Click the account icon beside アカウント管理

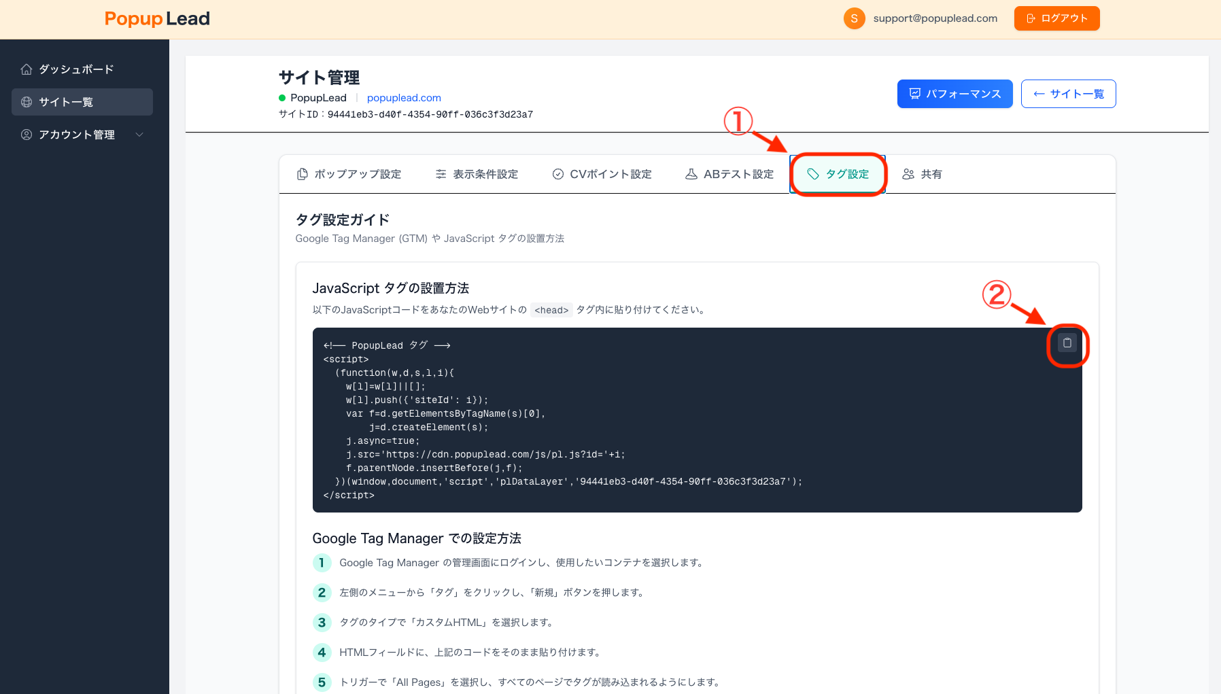click(x=26, y=134)
